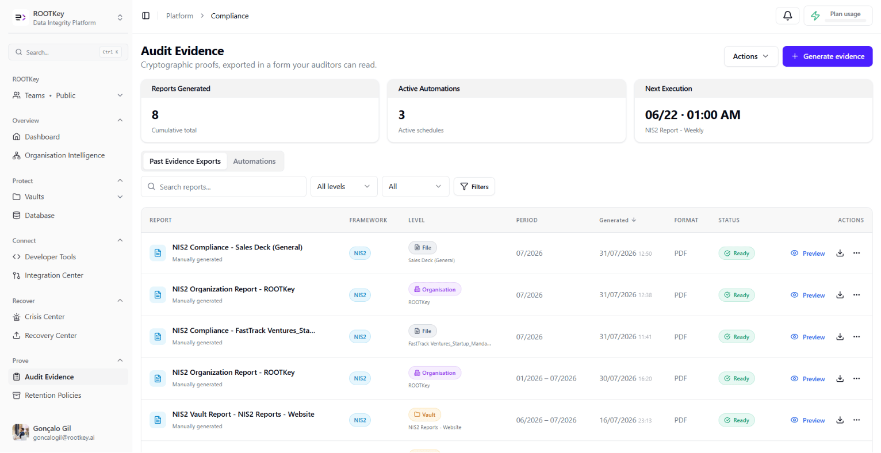881x453 pixels.
Task: Click the ROOTKey logo icon
Action: coord(20,18)
